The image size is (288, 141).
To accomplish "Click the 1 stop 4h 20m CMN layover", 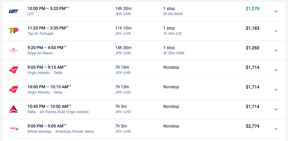I will coord(173,50).
